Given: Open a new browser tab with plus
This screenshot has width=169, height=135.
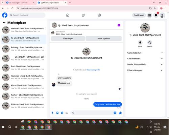Looking at the screenshot, I should click(x=70, y=3).
